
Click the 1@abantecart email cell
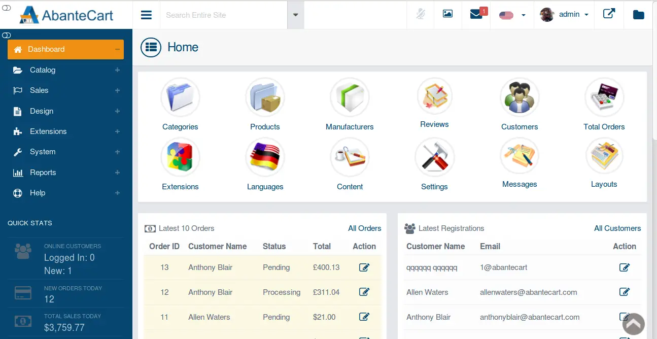click(x=504, y=267)
